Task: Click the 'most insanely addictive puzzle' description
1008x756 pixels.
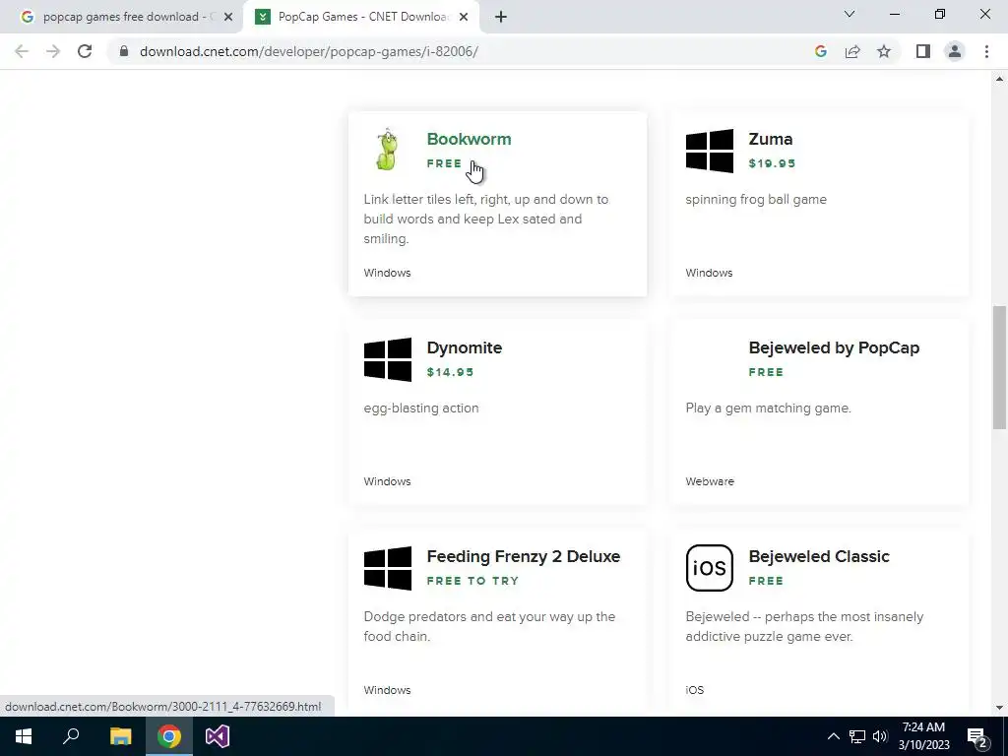Action: pyautogui.click(x=804, y=626)
